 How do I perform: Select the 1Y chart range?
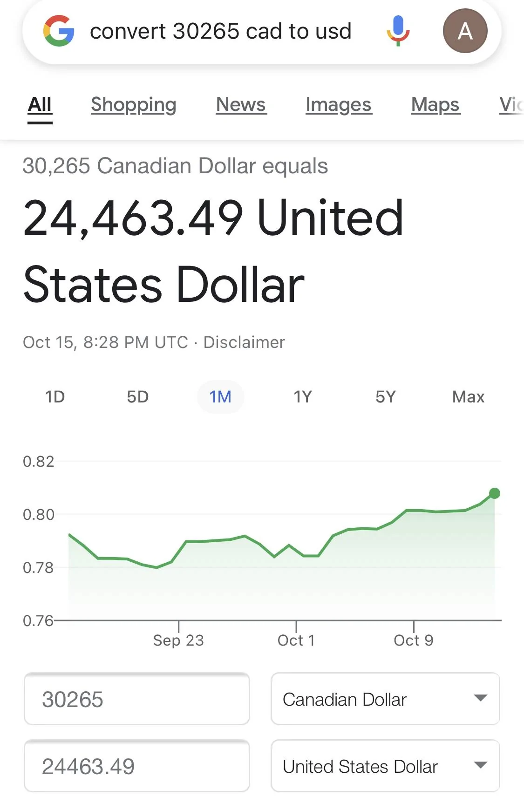tap(302, 397)
